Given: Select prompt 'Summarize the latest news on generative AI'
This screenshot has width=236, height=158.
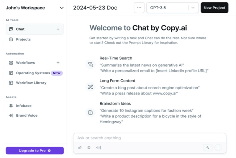Looking at the screenshot, I should click(x=142, y=65).
